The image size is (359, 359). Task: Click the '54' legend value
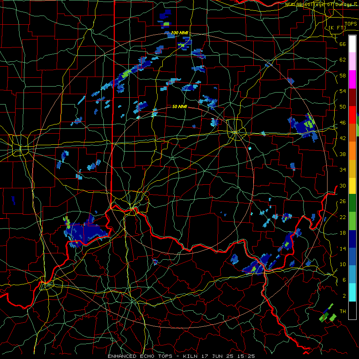click(x=343, y=91)
